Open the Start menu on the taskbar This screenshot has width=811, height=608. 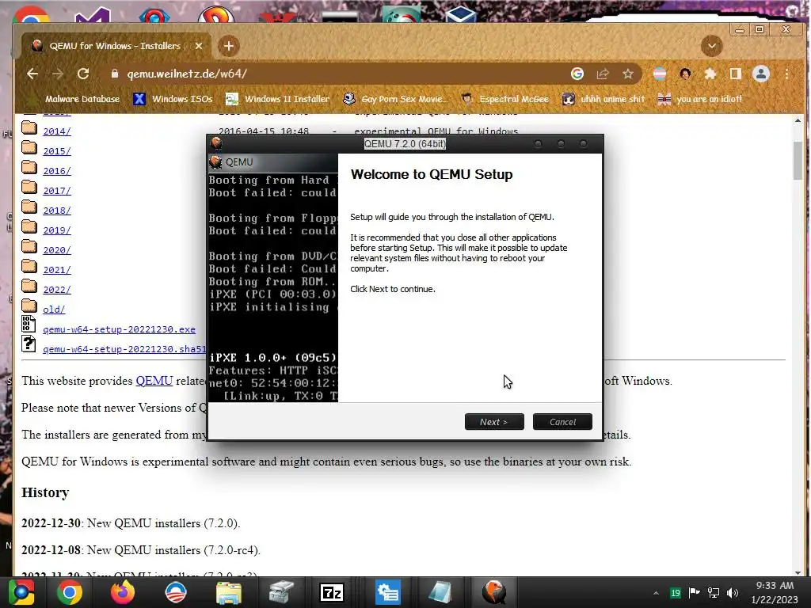[x=21, y=592]
